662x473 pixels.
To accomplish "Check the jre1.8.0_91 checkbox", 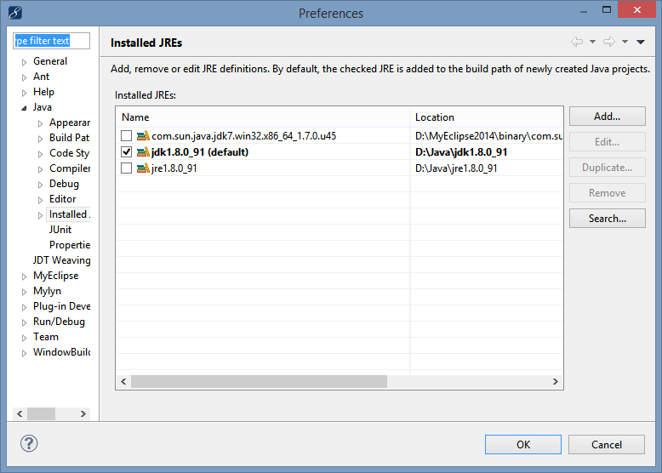I will [x=126, y=168].
